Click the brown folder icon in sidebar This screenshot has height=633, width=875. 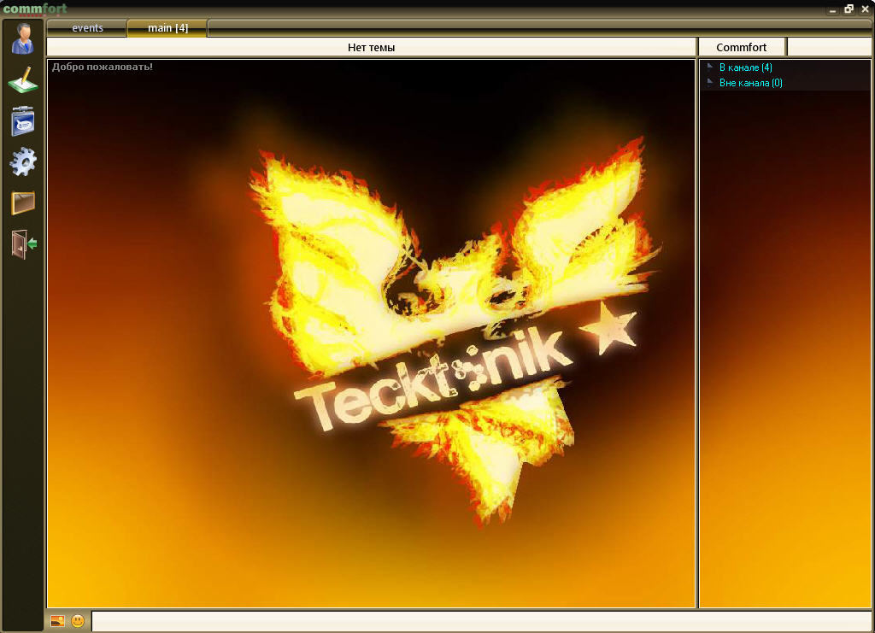(23, 202)
